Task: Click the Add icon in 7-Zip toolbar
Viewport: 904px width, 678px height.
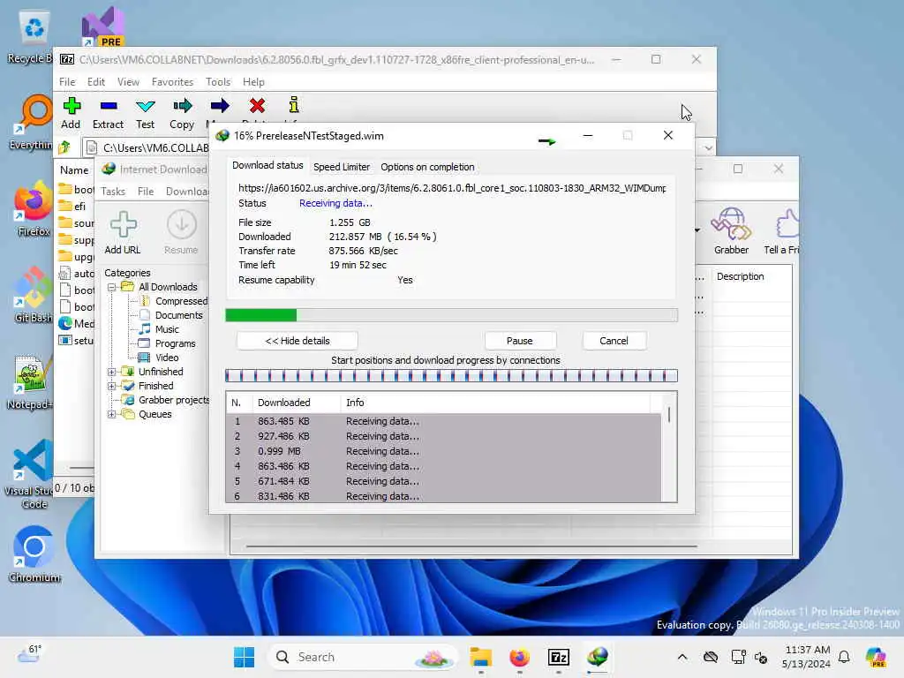Action: click(72, 106)
